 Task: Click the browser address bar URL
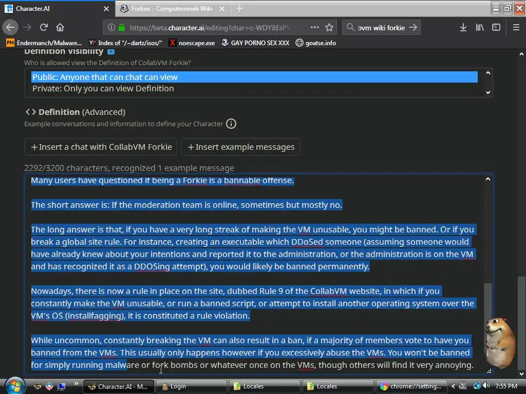[210, 28]
